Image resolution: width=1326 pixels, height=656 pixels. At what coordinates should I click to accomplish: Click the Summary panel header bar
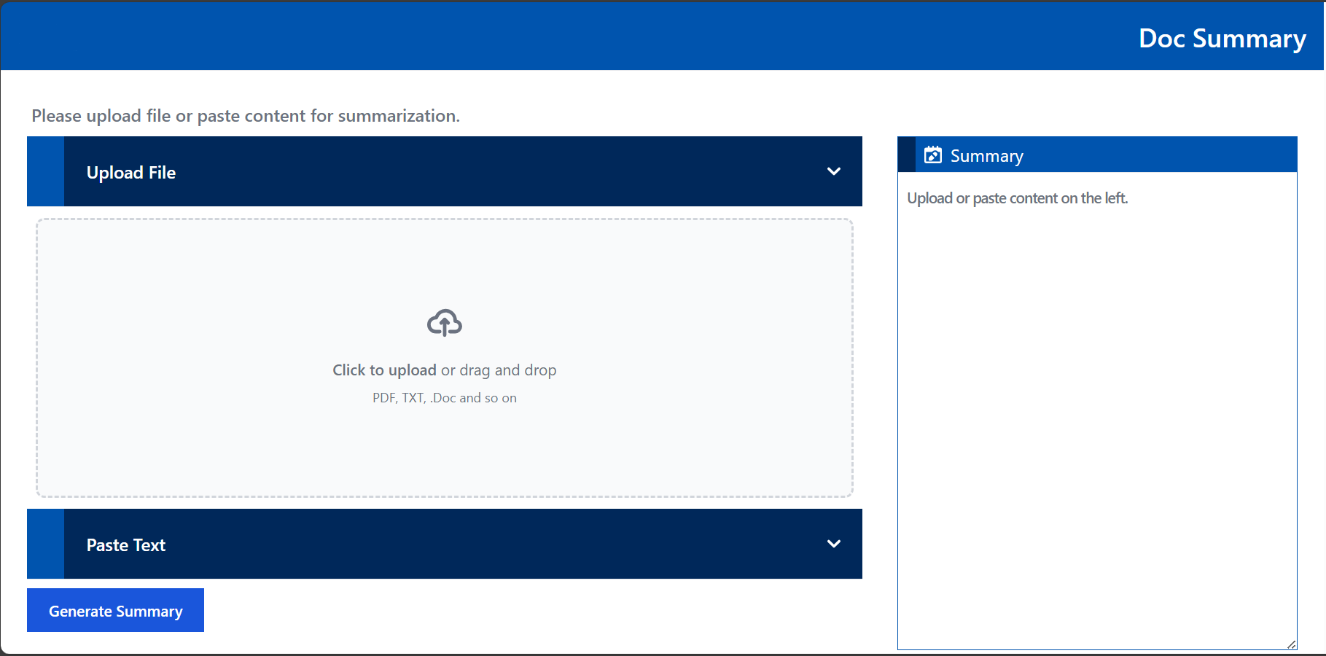[x=1093, y=154]
